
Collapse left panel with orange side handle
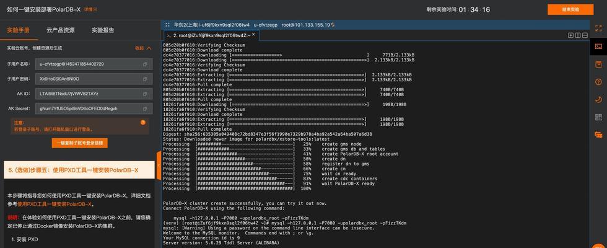159,166
